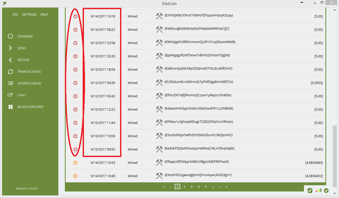Image resolution: width=339 pixels, height=198 pixels.
Task: Open the Overview page circle icon
Action: [x=10, y=36]
